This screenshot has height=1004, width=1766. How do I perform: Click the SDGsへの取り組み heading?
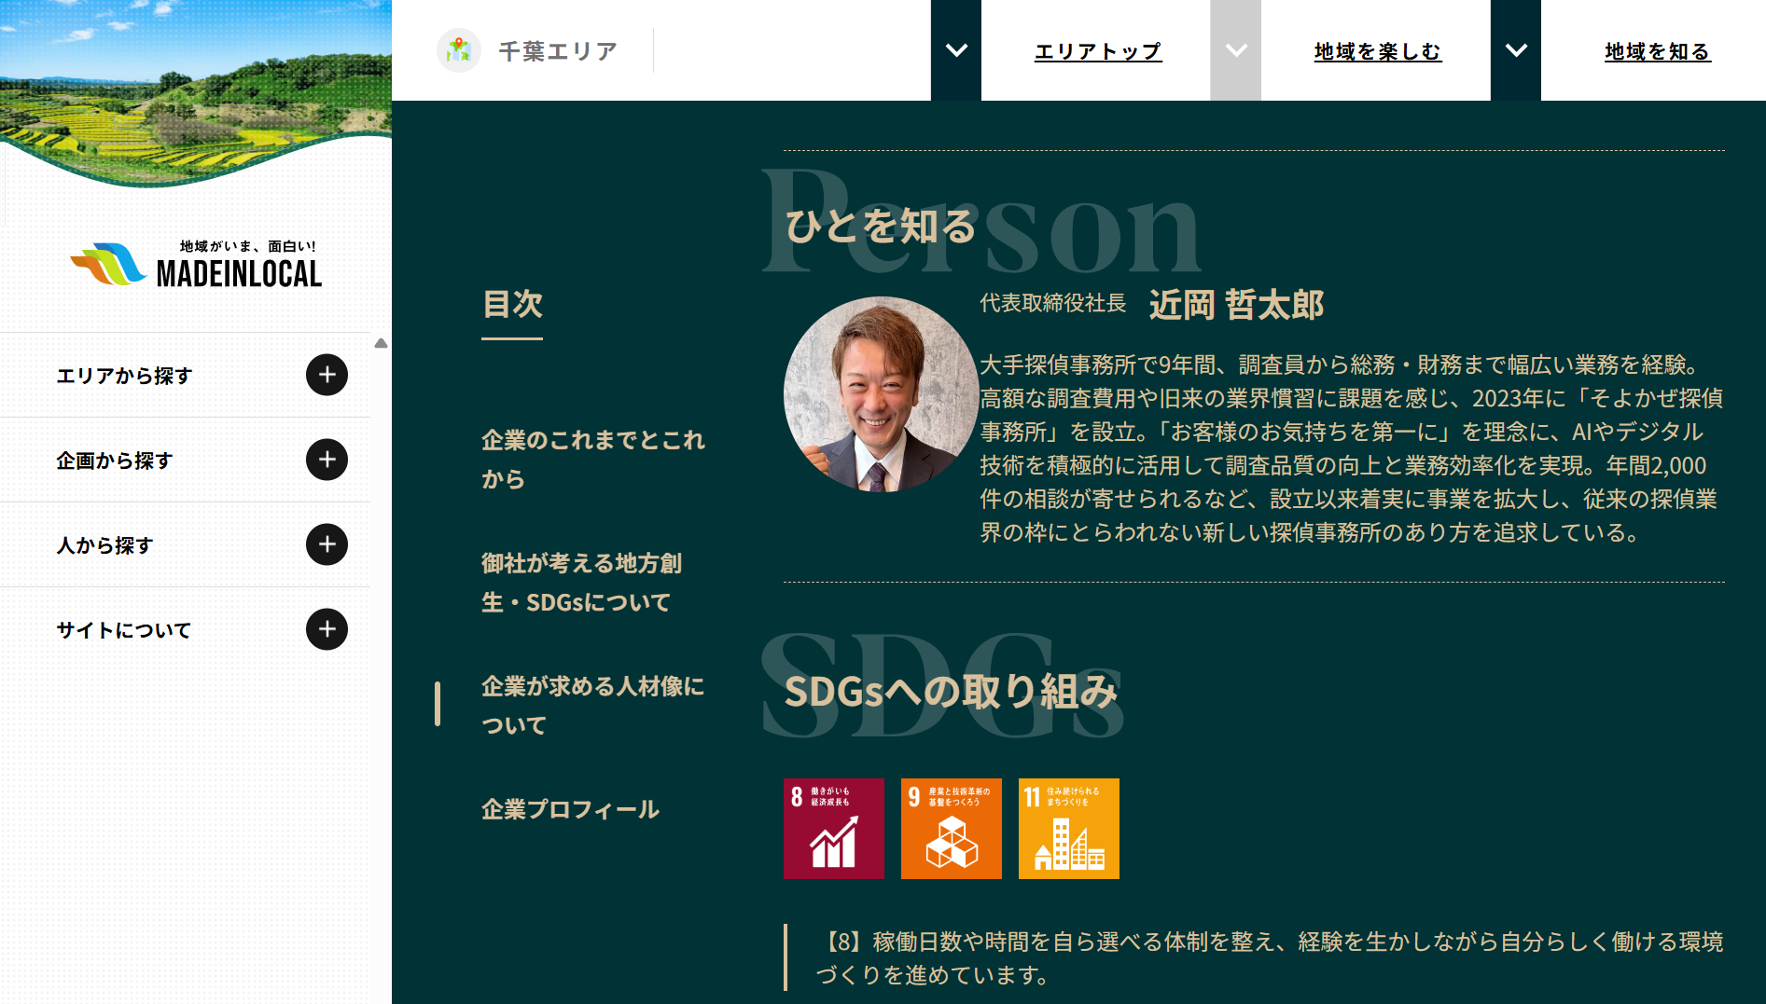point(951,692)
